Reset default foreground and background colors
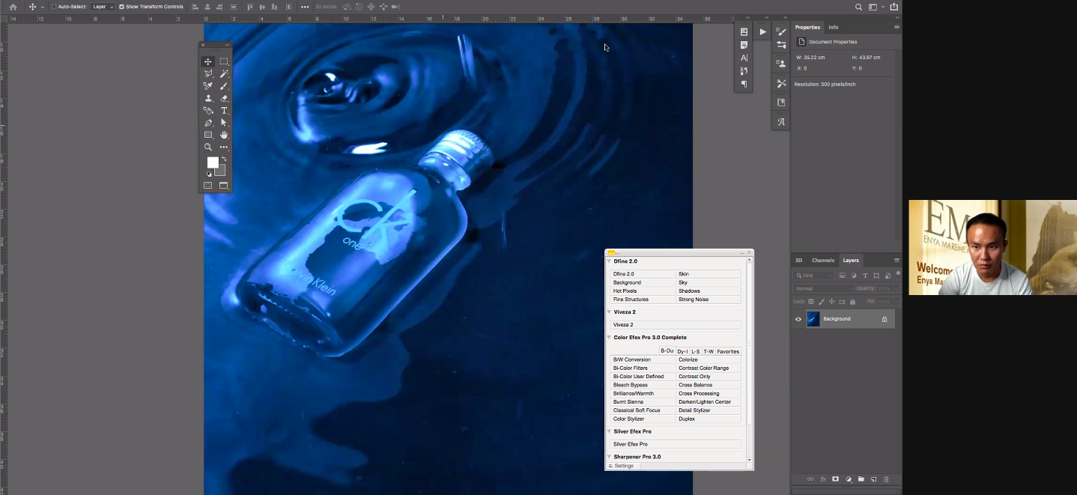 pos(209,174)
